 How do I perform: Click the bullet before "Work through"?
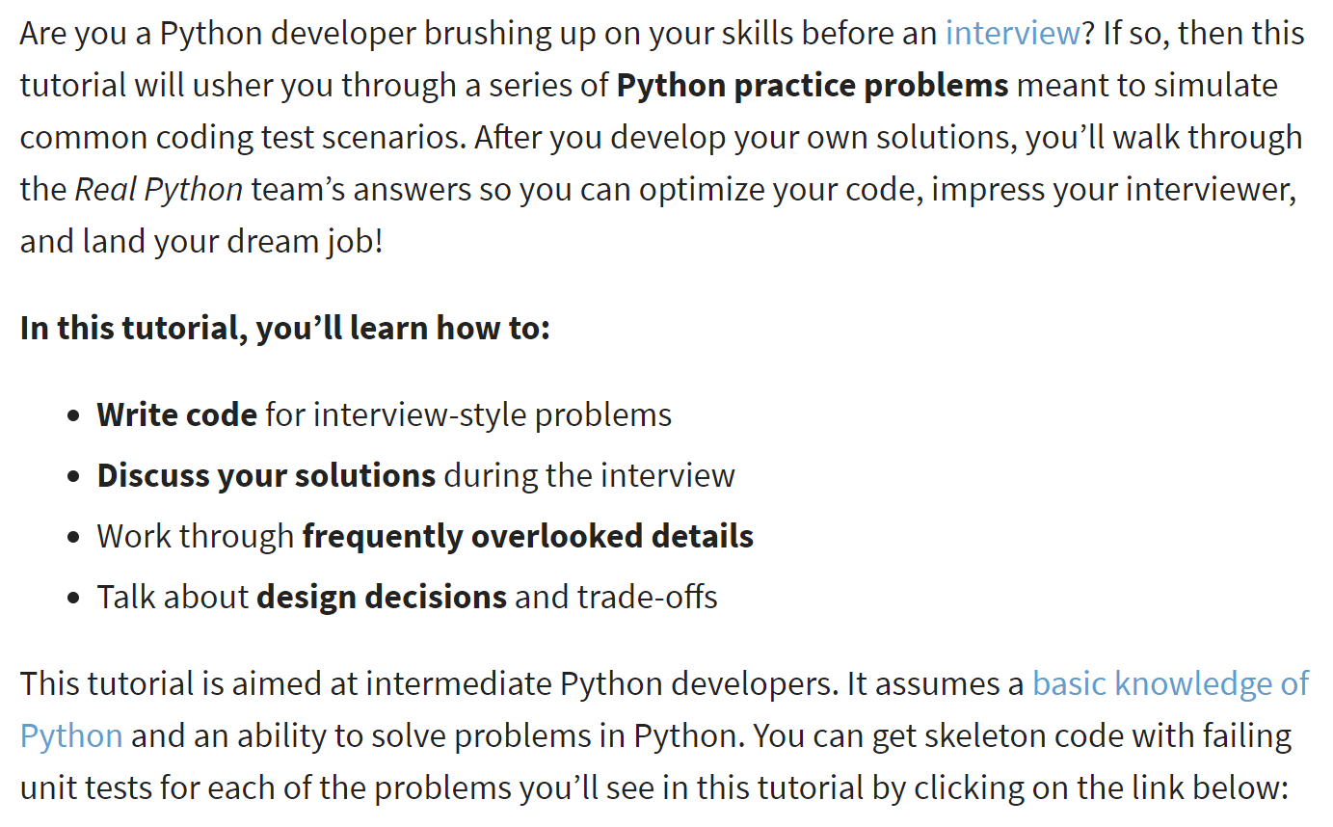(74, 539)
